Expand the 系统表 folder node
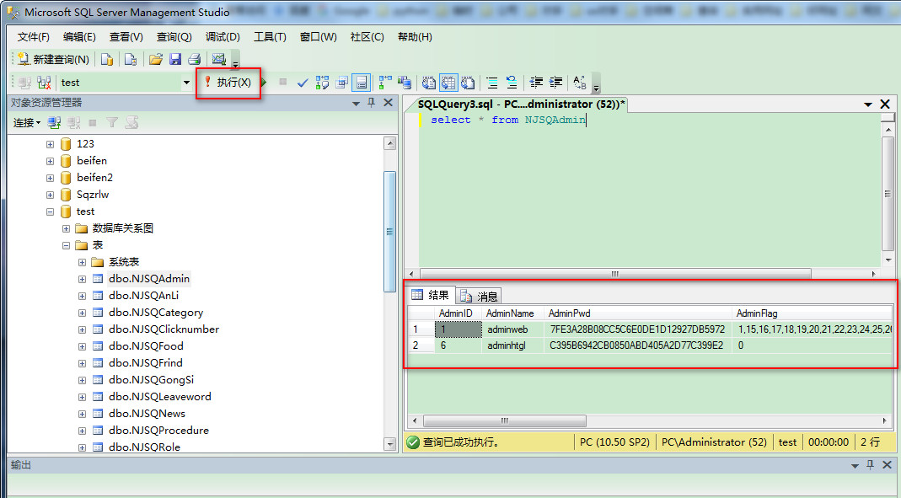 coord(83,262)
